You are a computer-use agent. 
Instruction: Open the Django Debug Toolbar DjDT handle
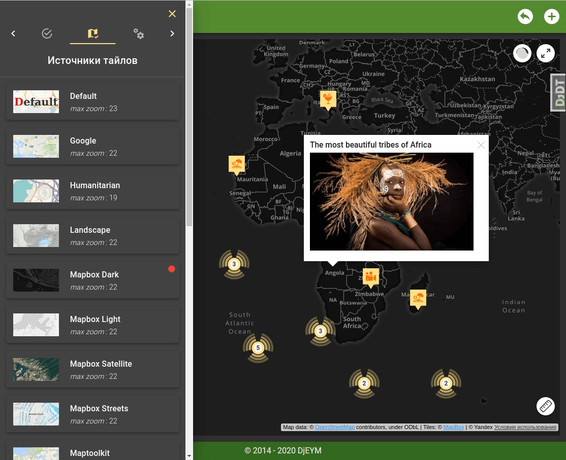pos(557,92)
